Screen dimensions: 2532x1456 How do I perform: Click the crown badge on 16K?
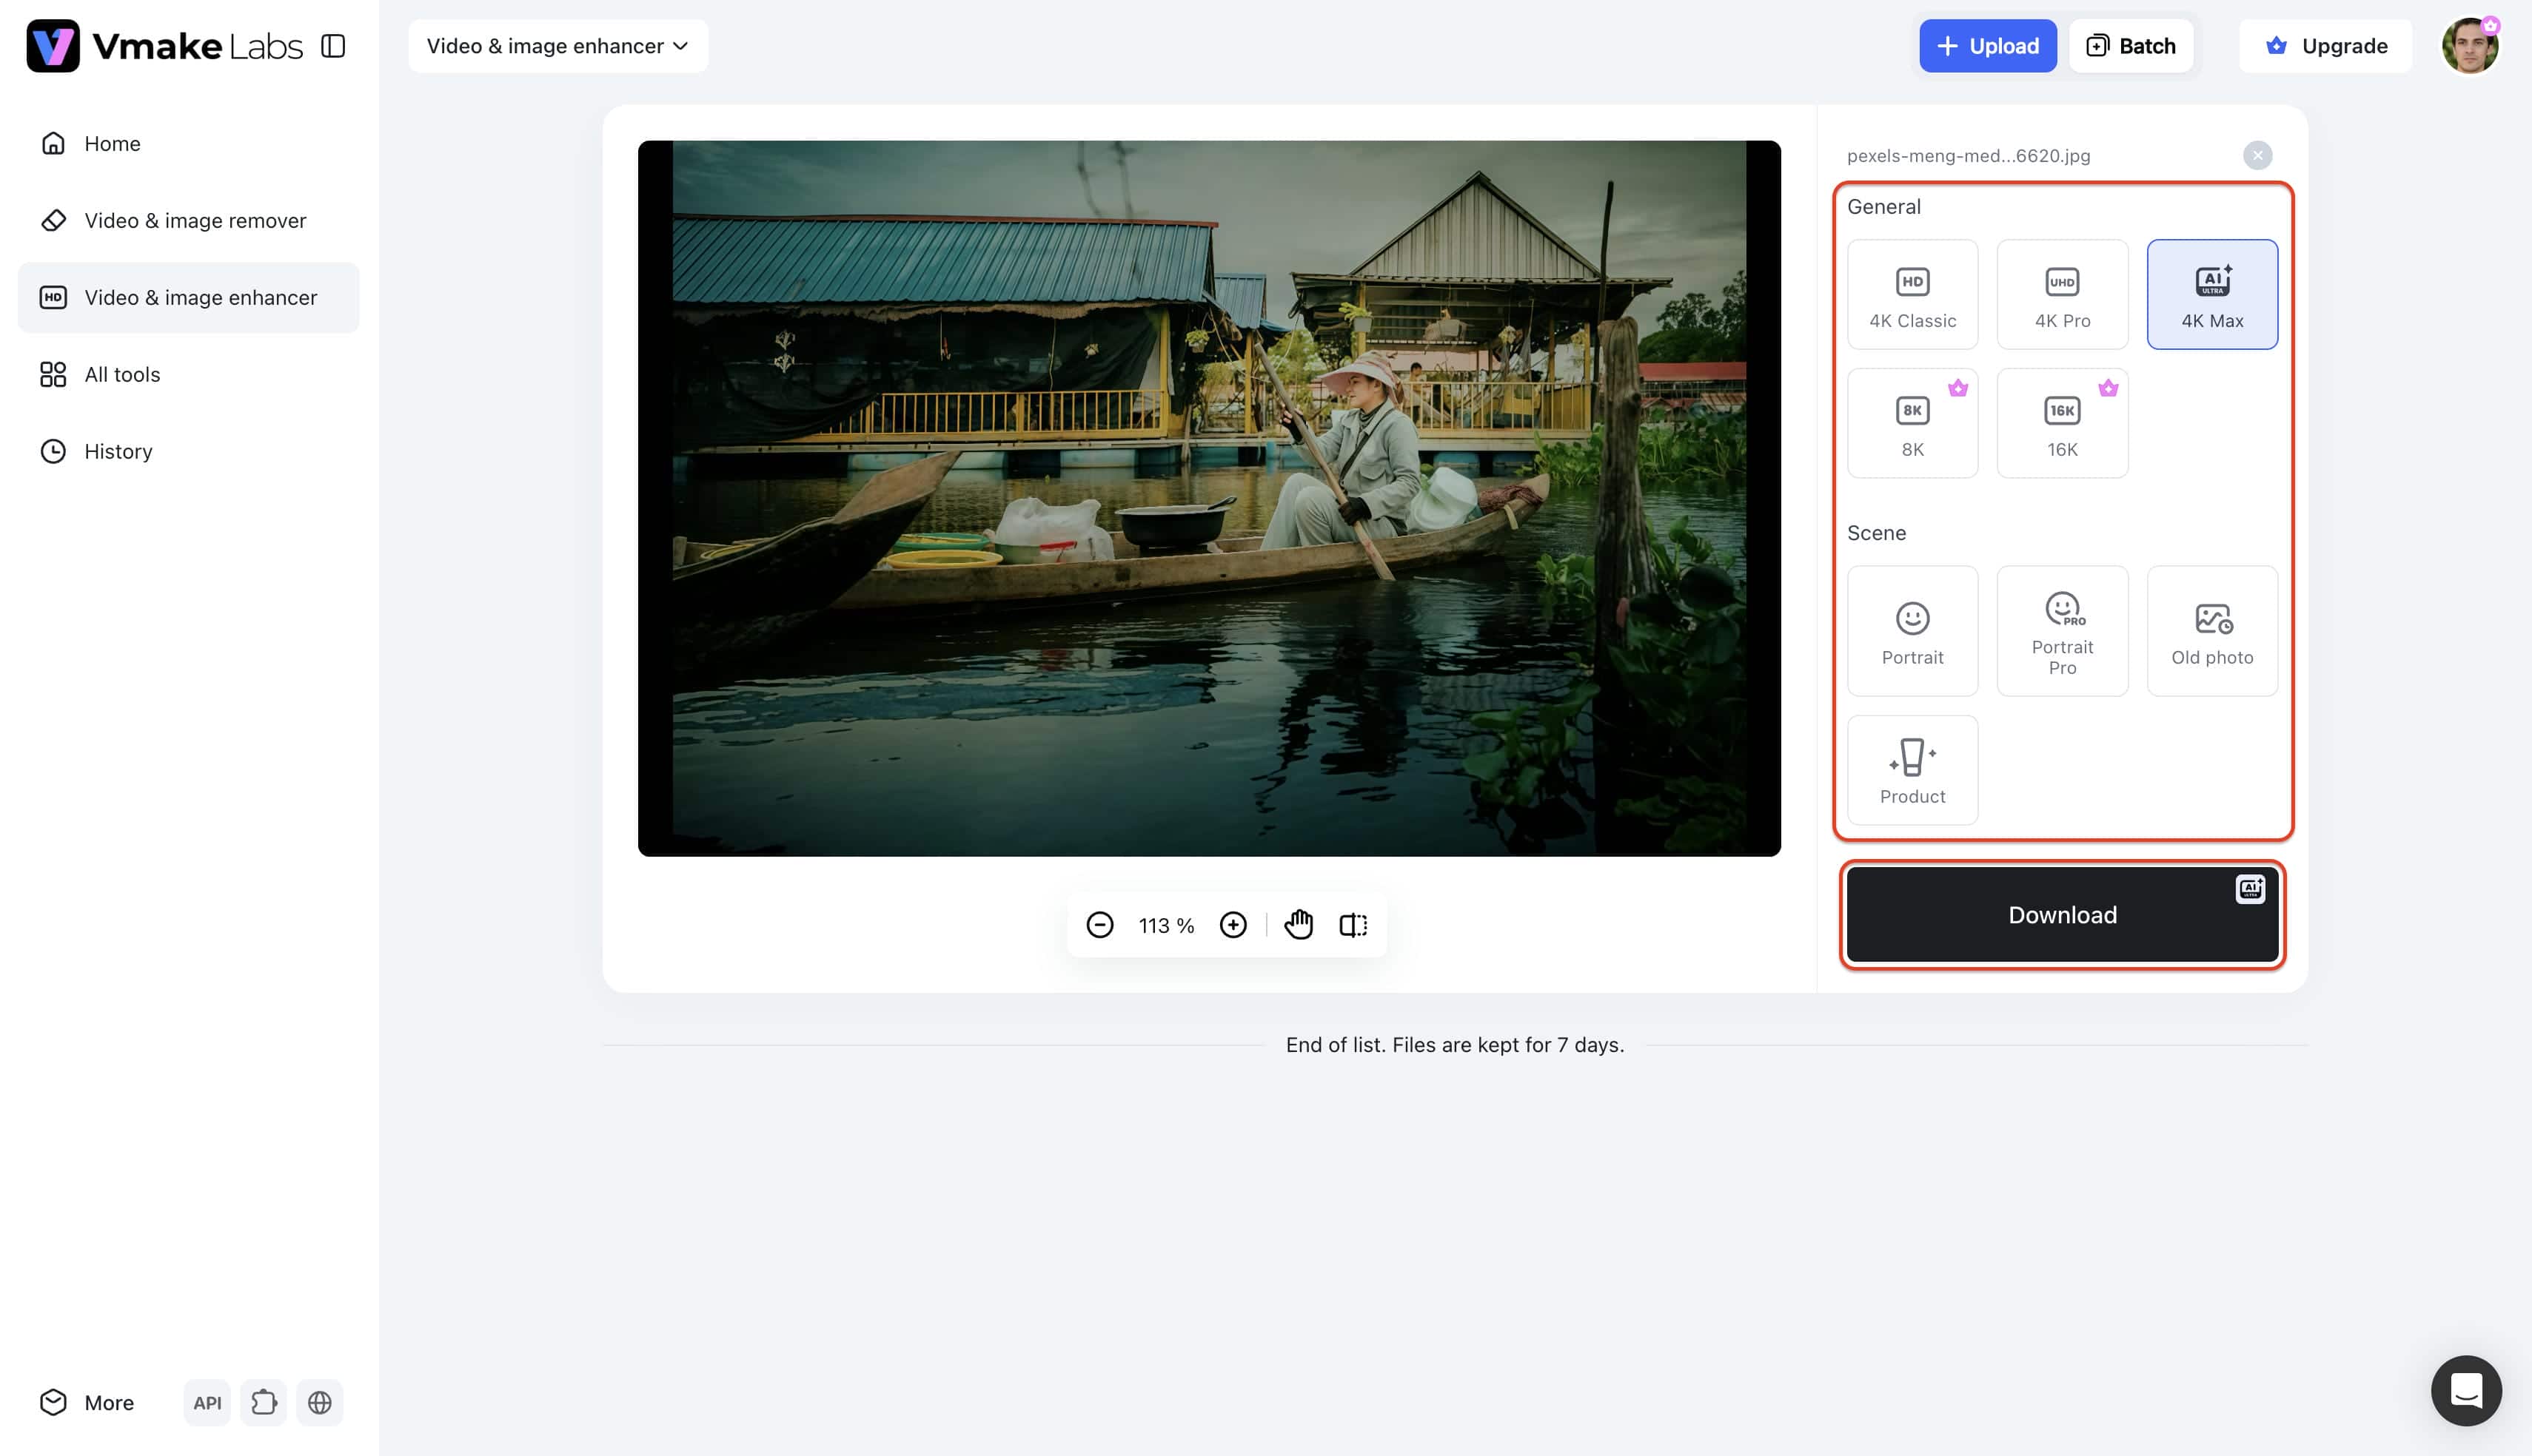pos(2108,388)
